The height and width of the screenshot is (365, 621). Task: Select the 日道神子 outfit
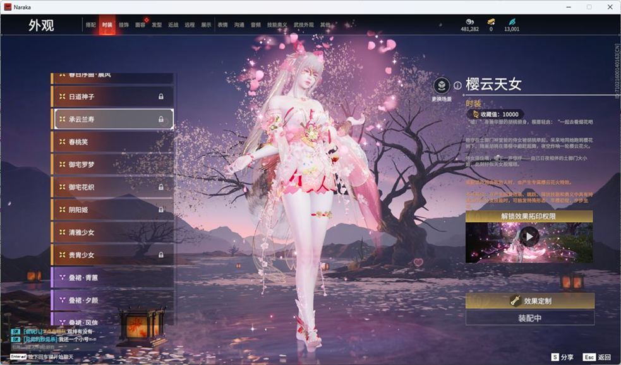(113, 97)
